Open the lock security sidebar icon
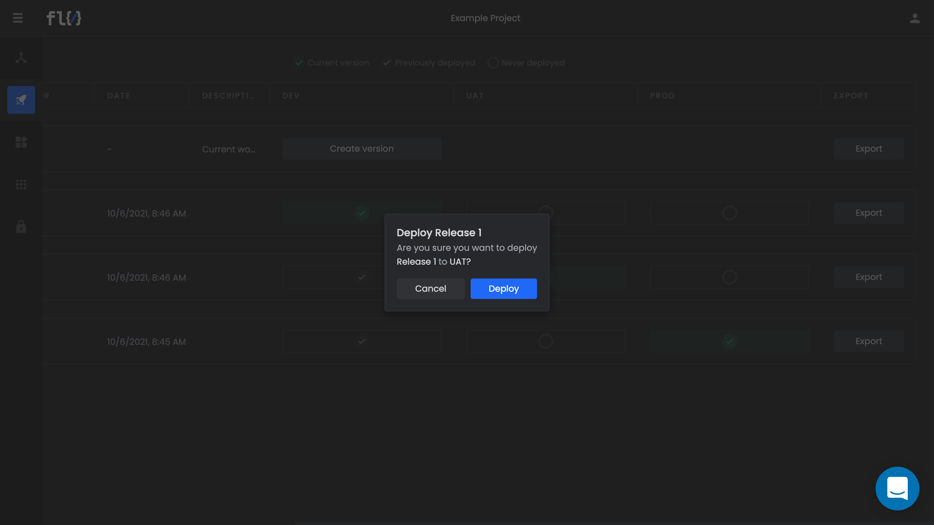The image size is (934, 525). point(21,226)
